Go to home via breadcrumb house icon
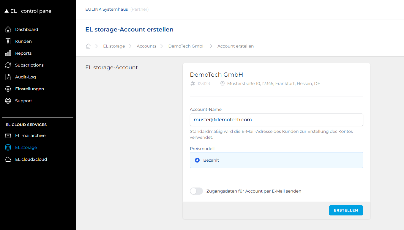 [88, 46]
